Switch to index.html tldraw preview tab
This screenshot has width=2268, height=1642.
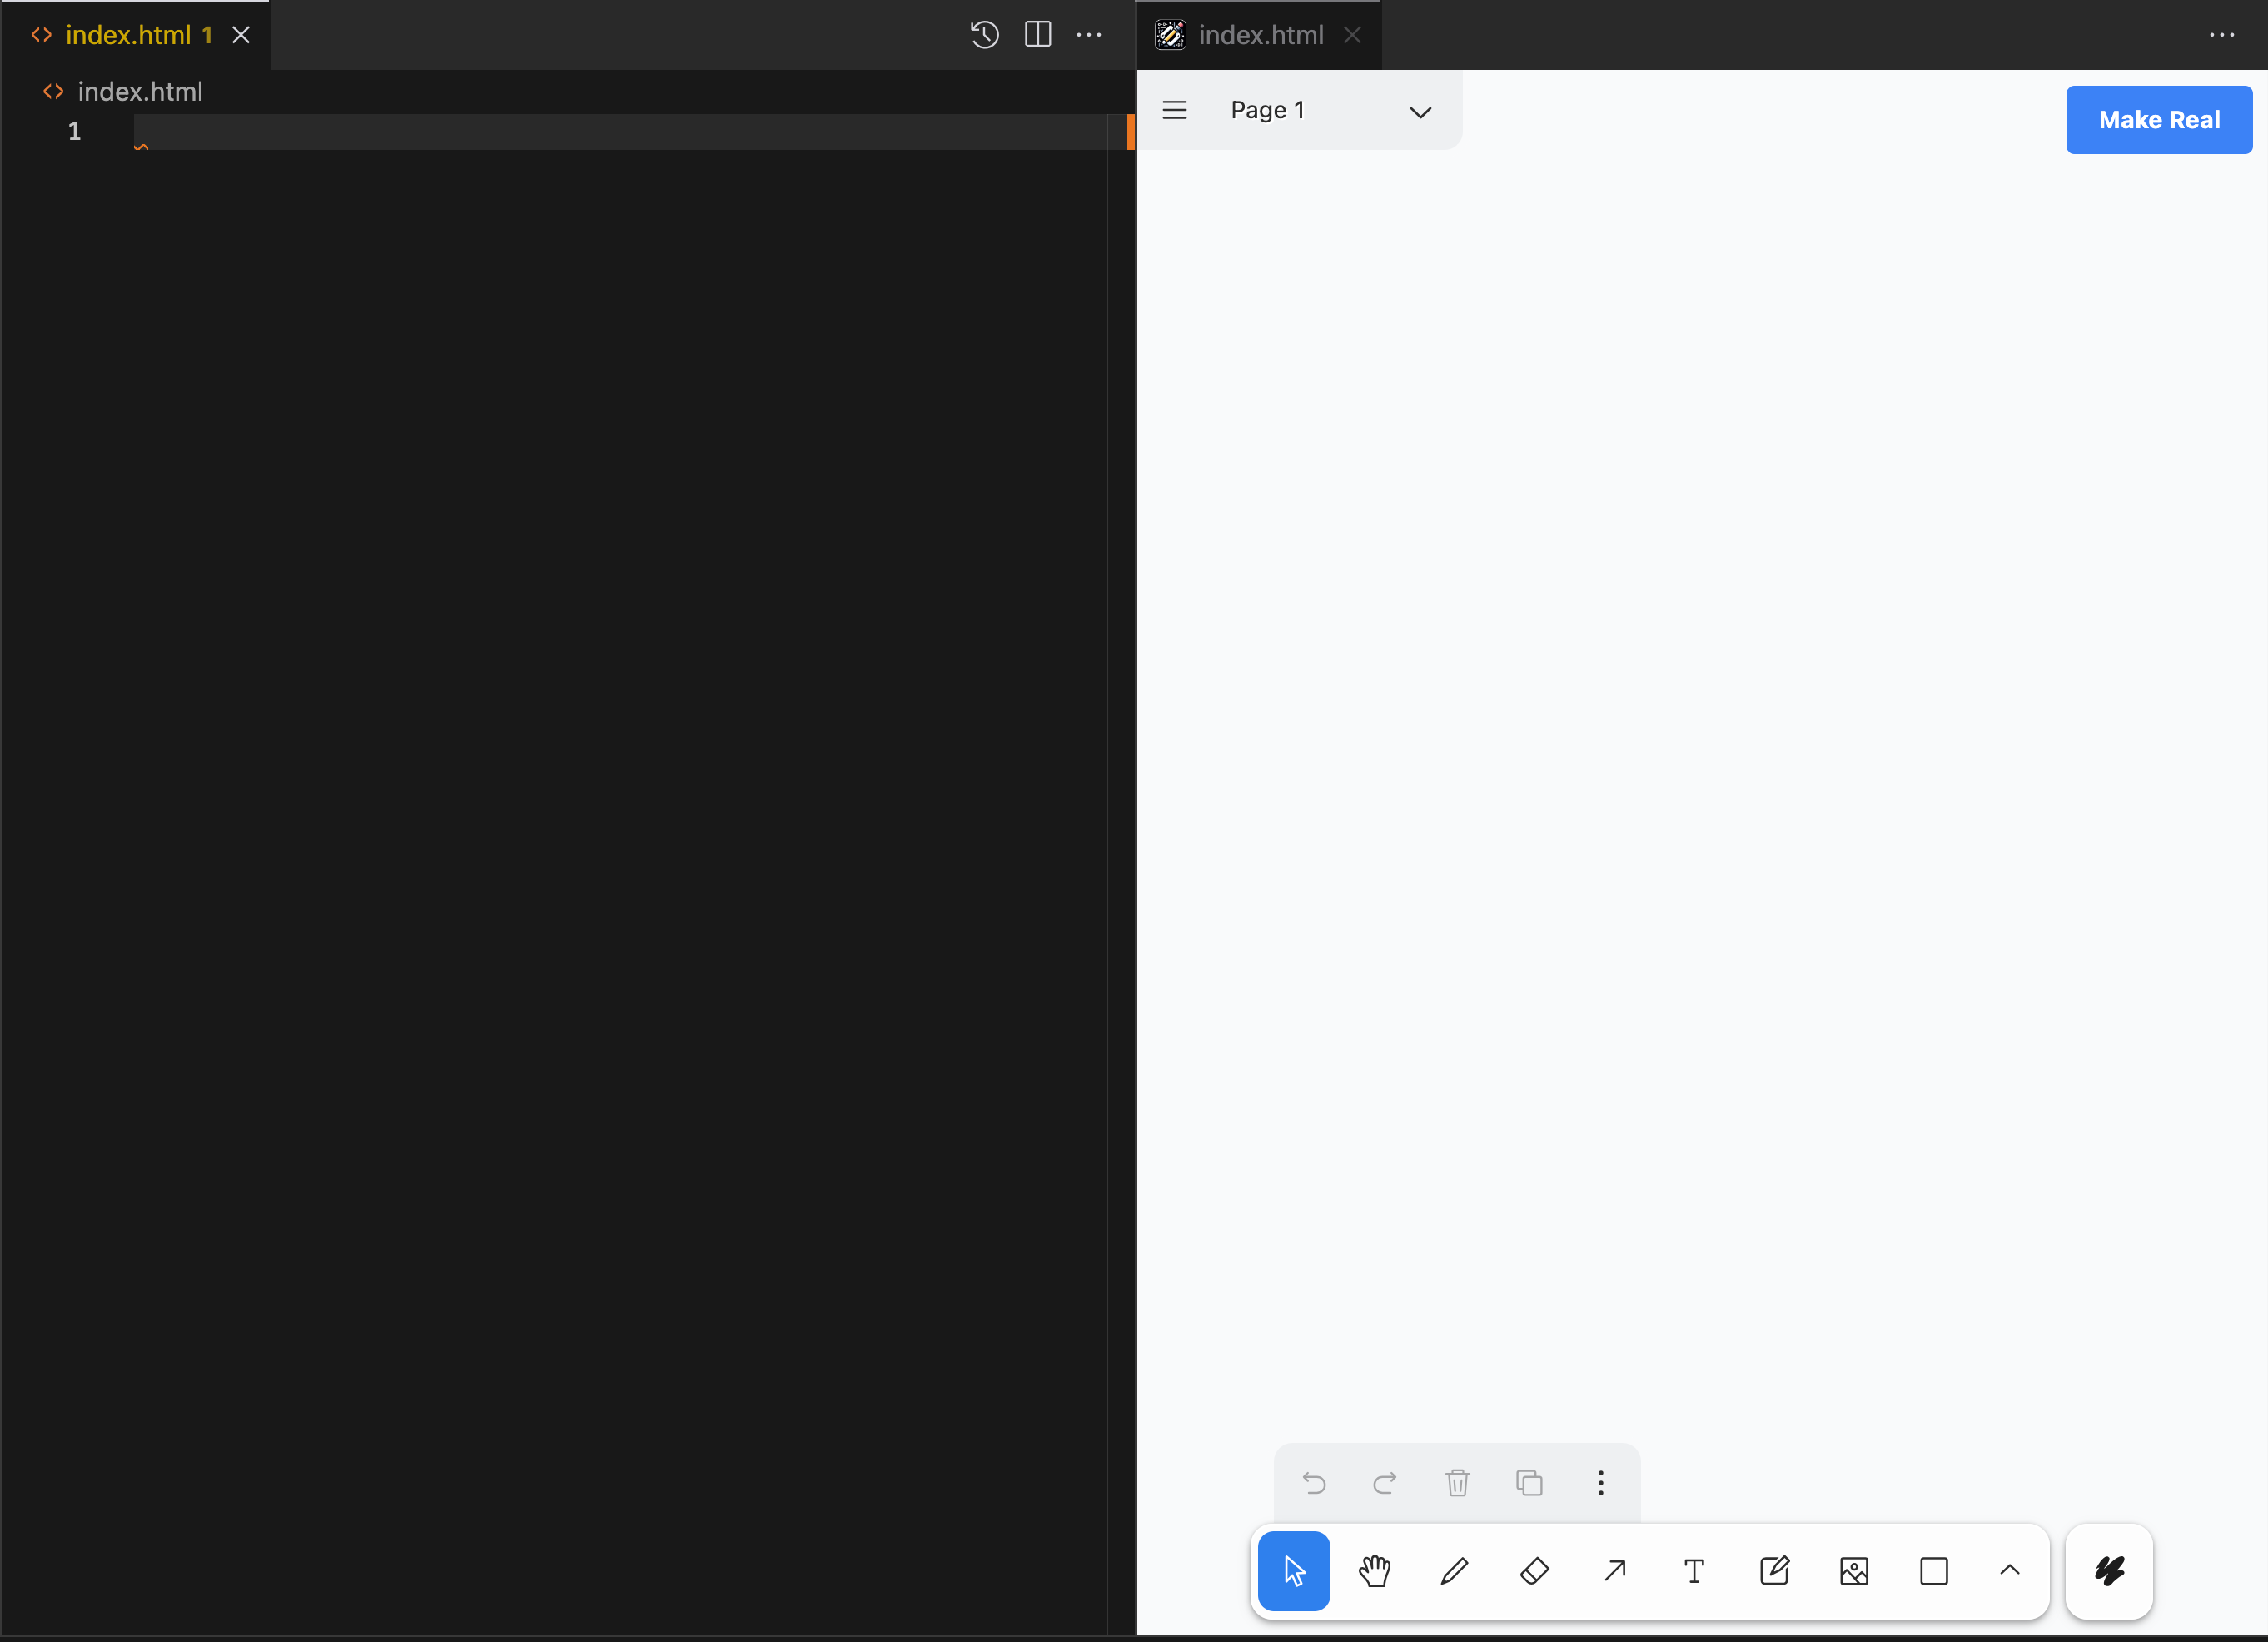coord(1260,35)
